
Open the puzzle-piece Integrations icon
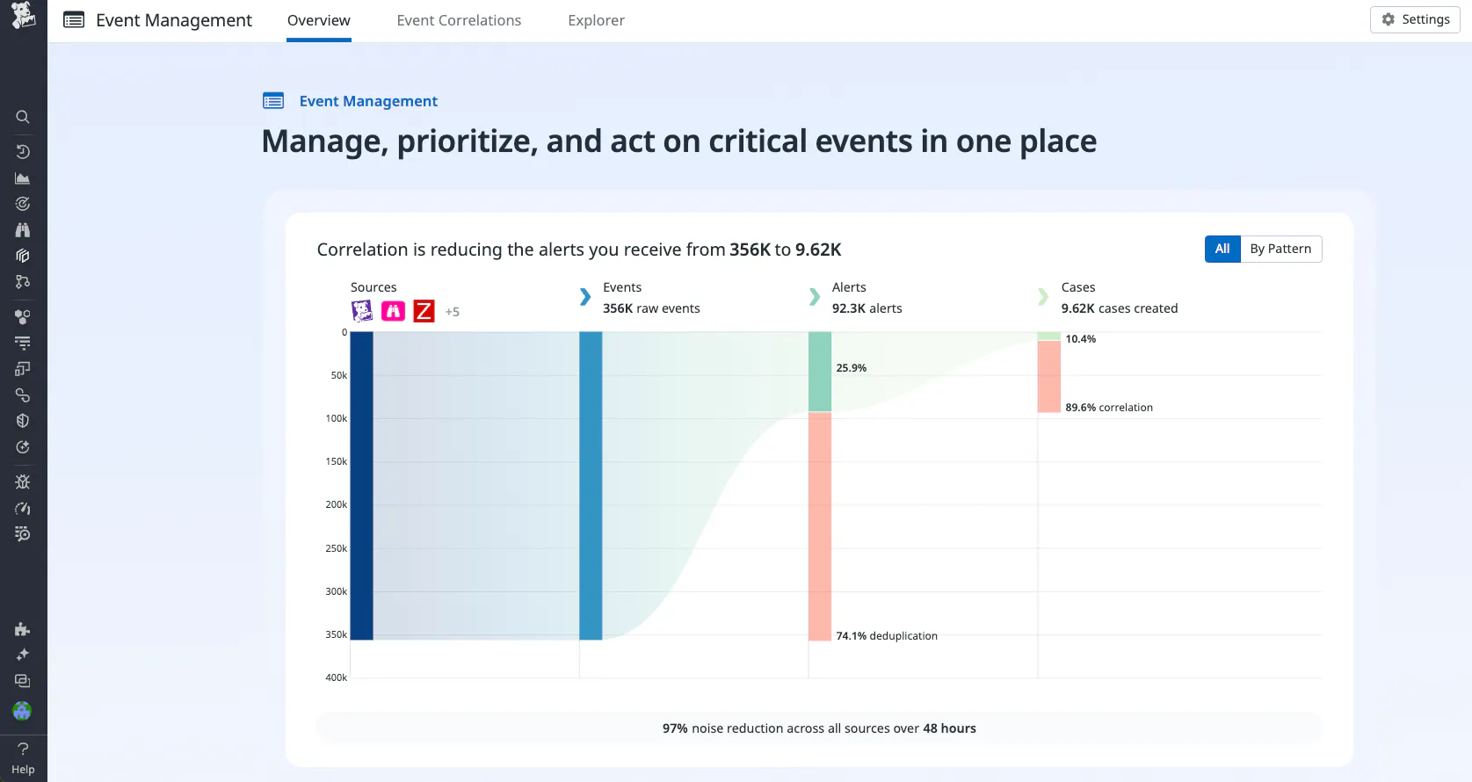pos(23,629)
